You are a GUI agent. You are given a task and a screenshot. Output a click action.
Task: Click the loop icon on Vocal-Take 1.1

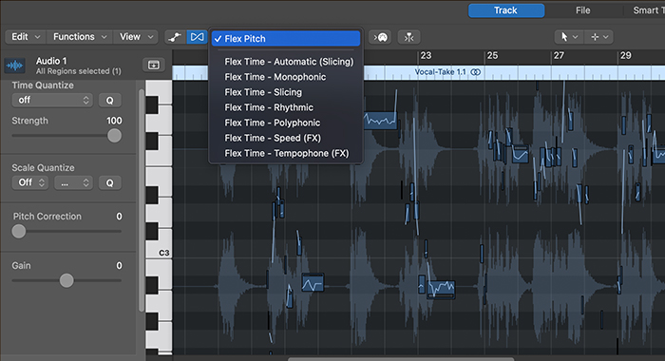click(x=476, y=72)
